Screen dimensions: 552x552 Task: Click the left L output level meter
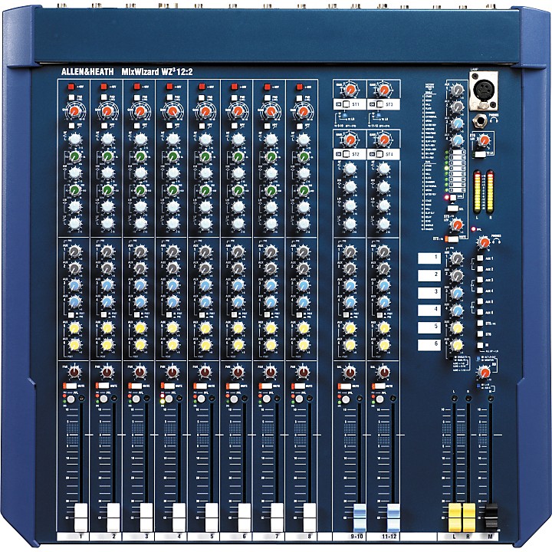click(477, 192)
